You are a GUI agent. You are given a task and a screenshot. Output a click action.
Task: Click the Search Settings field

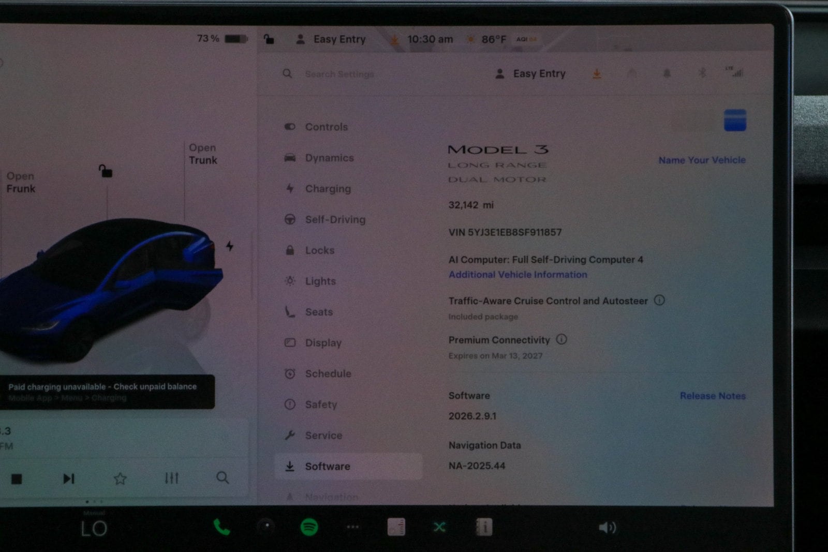click(x=339, y=74)
